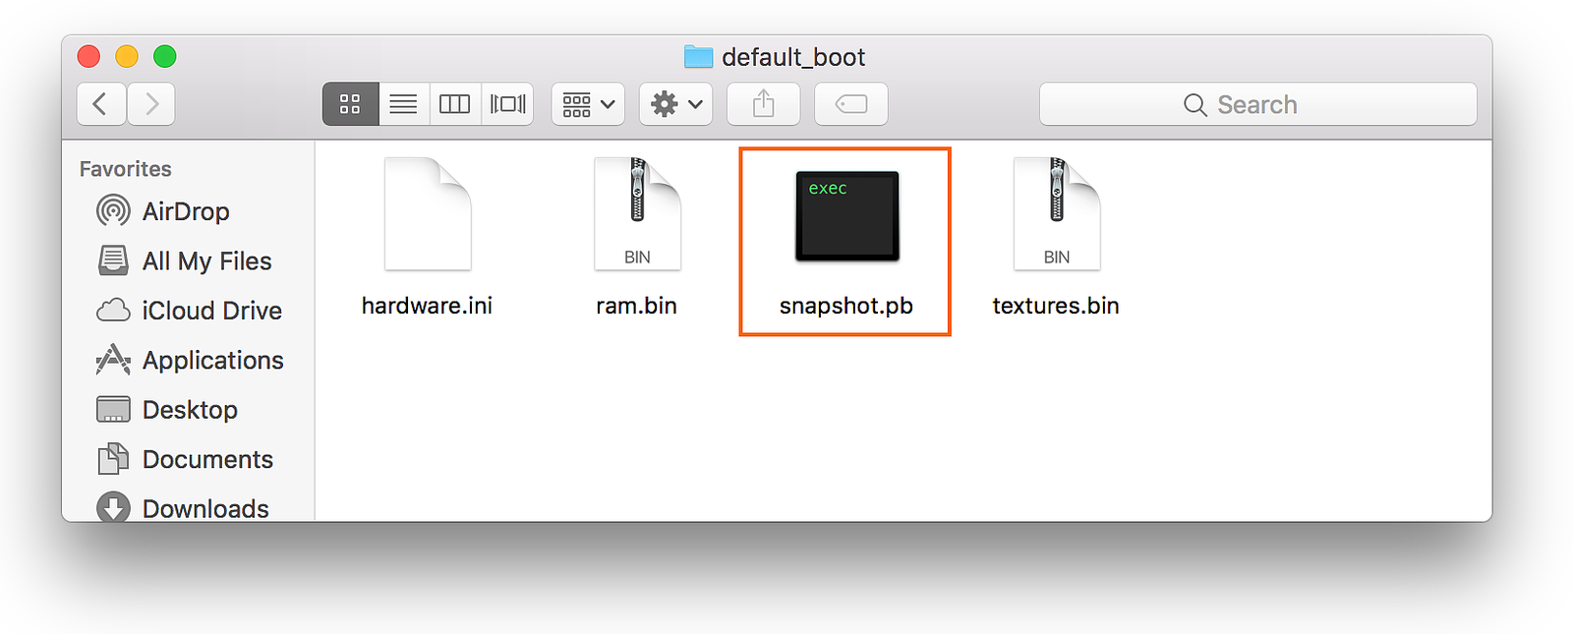Go forward to next folder
This screenshot has height=634, width=1573.
150,104
